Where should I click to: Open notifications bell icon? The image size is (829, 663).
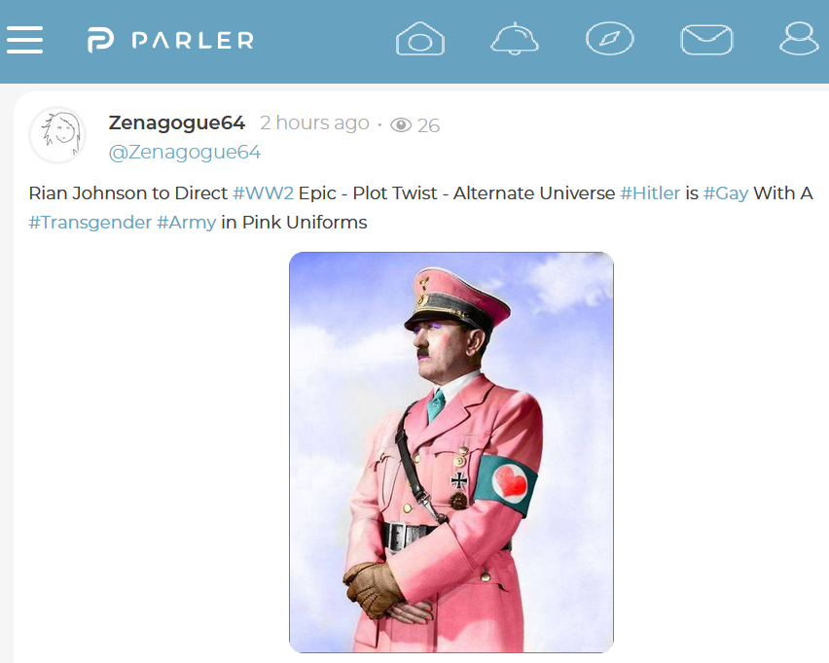pos(515,39)
